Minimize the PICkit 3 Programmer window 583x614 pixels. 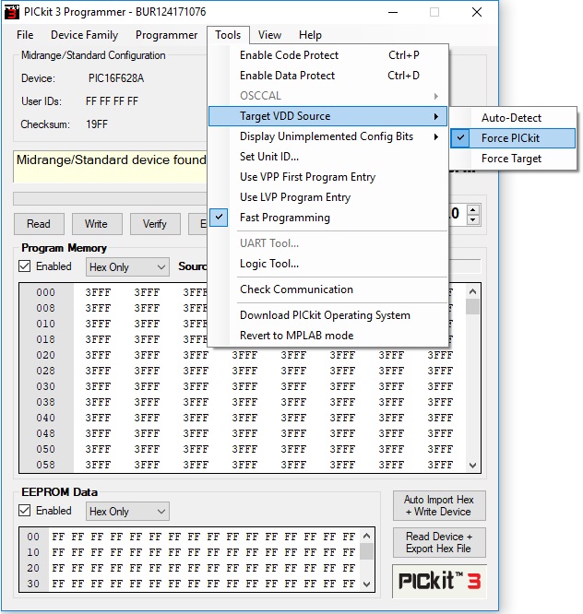[x=393, y=12]
